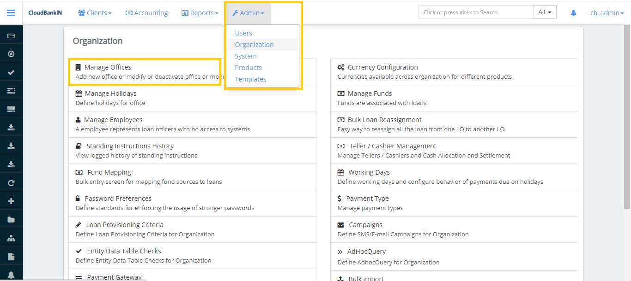Click the hamburger menu icon
Screen dimensions: 631x281
pyautogui.click(x=11, y=13)
